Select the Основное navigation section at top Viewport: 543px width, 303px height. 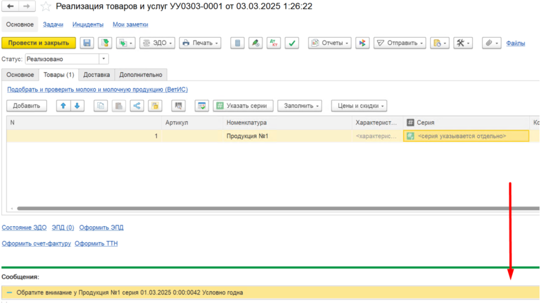(x=20, y=24)
